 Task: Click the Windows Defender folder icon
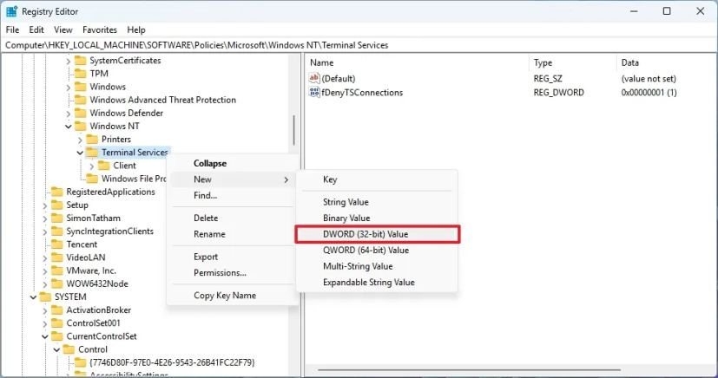click(81, 113)
